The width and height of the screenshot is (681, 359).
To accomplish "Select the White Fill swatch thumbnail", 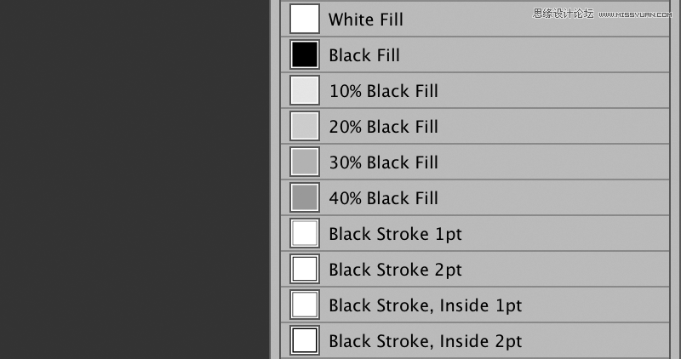I will [305, 19].
